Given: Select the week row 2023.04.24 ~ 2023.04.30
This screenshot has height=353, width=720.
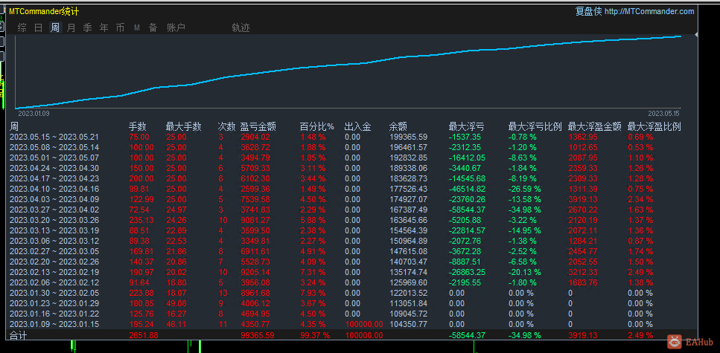Looking at the screenshot, I should pyautogui.click(x=351, y=168).
